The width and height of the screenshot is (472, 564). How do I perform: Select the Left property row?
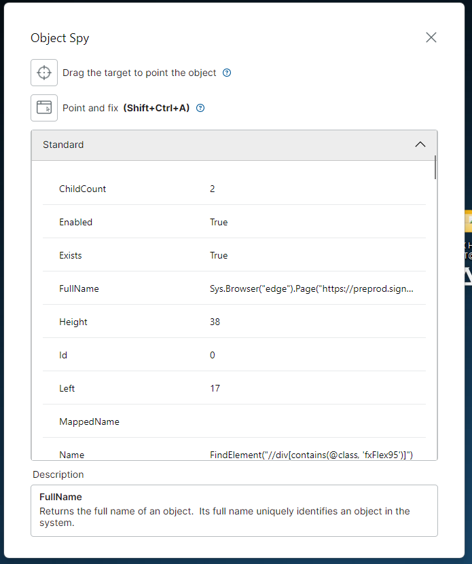tap(234, 388)
